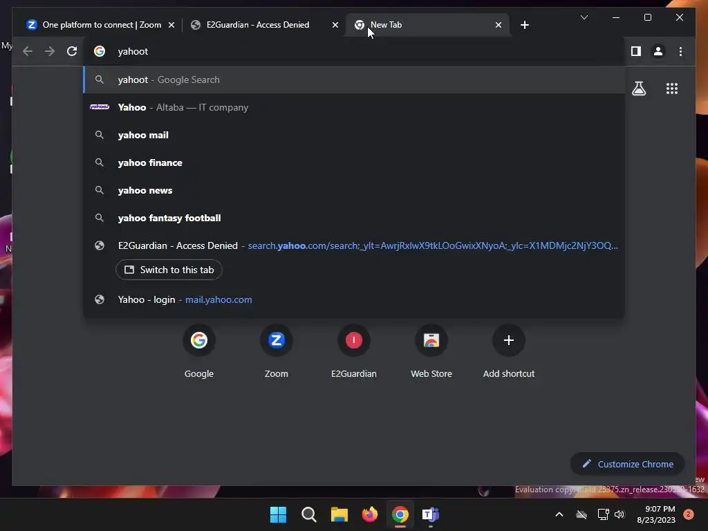Expand the tab search chevron
This screenshot has width=708, height=531.
[x=584, y=17]
